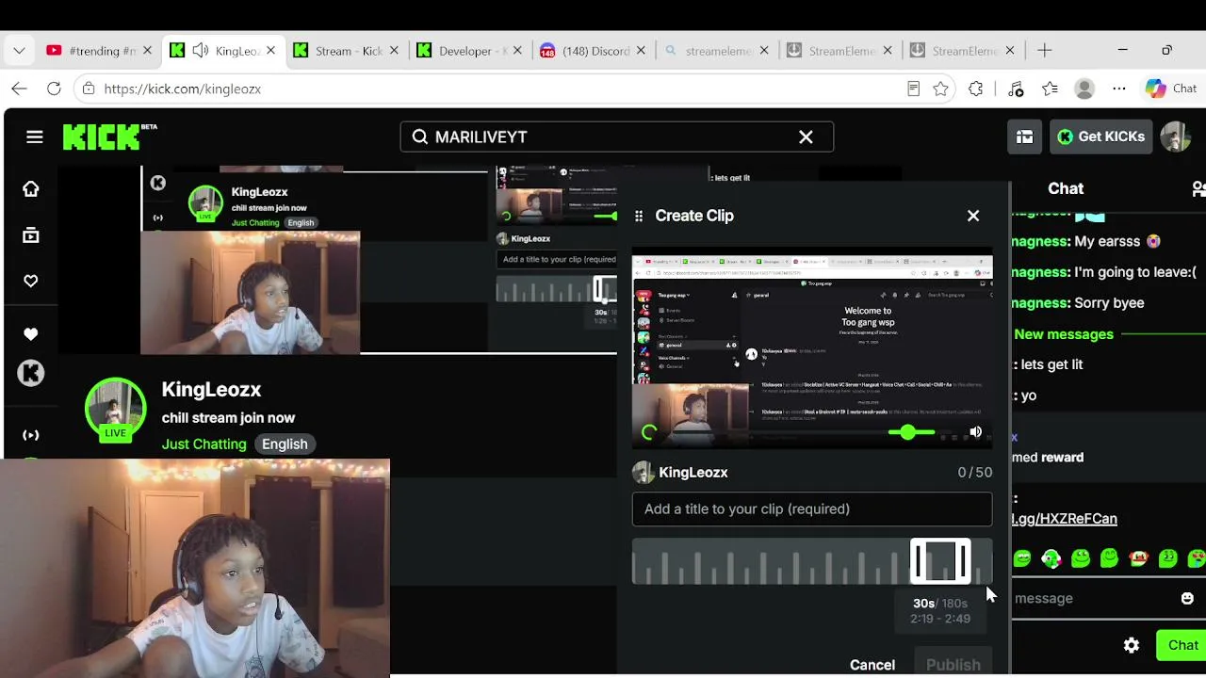Close the #trending tab
The height and width of the screenshot is (678, 1206).
point(147,51)
